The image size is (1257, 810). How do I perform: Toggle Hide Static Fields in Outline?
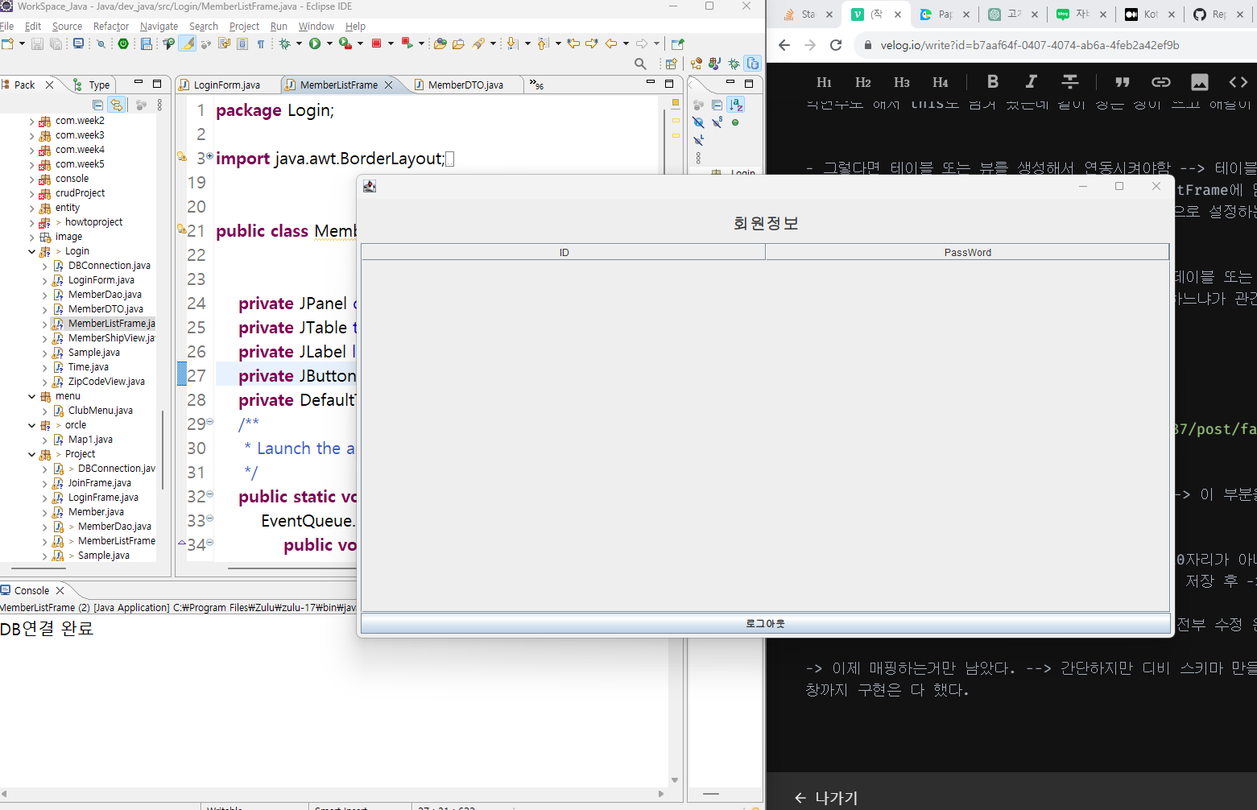pyautogui.click(x=717, y=122)
